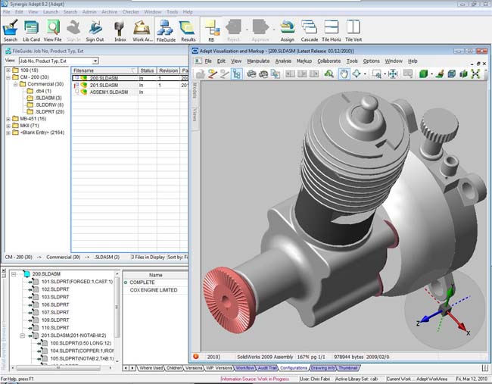492x384 pixels.
Task: Click the zoom extents arrows icon
Action: coord(393,74)
